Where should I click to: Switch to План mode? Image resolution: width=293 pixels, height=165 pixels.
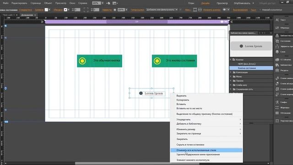(x=191, y=3)
